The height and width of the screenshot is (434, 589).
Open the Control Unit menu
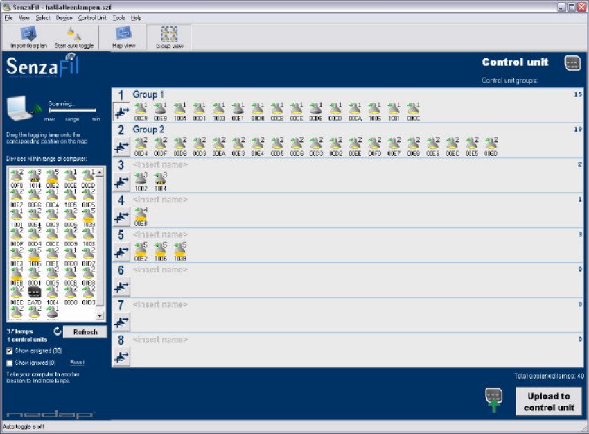coord(92,17)
